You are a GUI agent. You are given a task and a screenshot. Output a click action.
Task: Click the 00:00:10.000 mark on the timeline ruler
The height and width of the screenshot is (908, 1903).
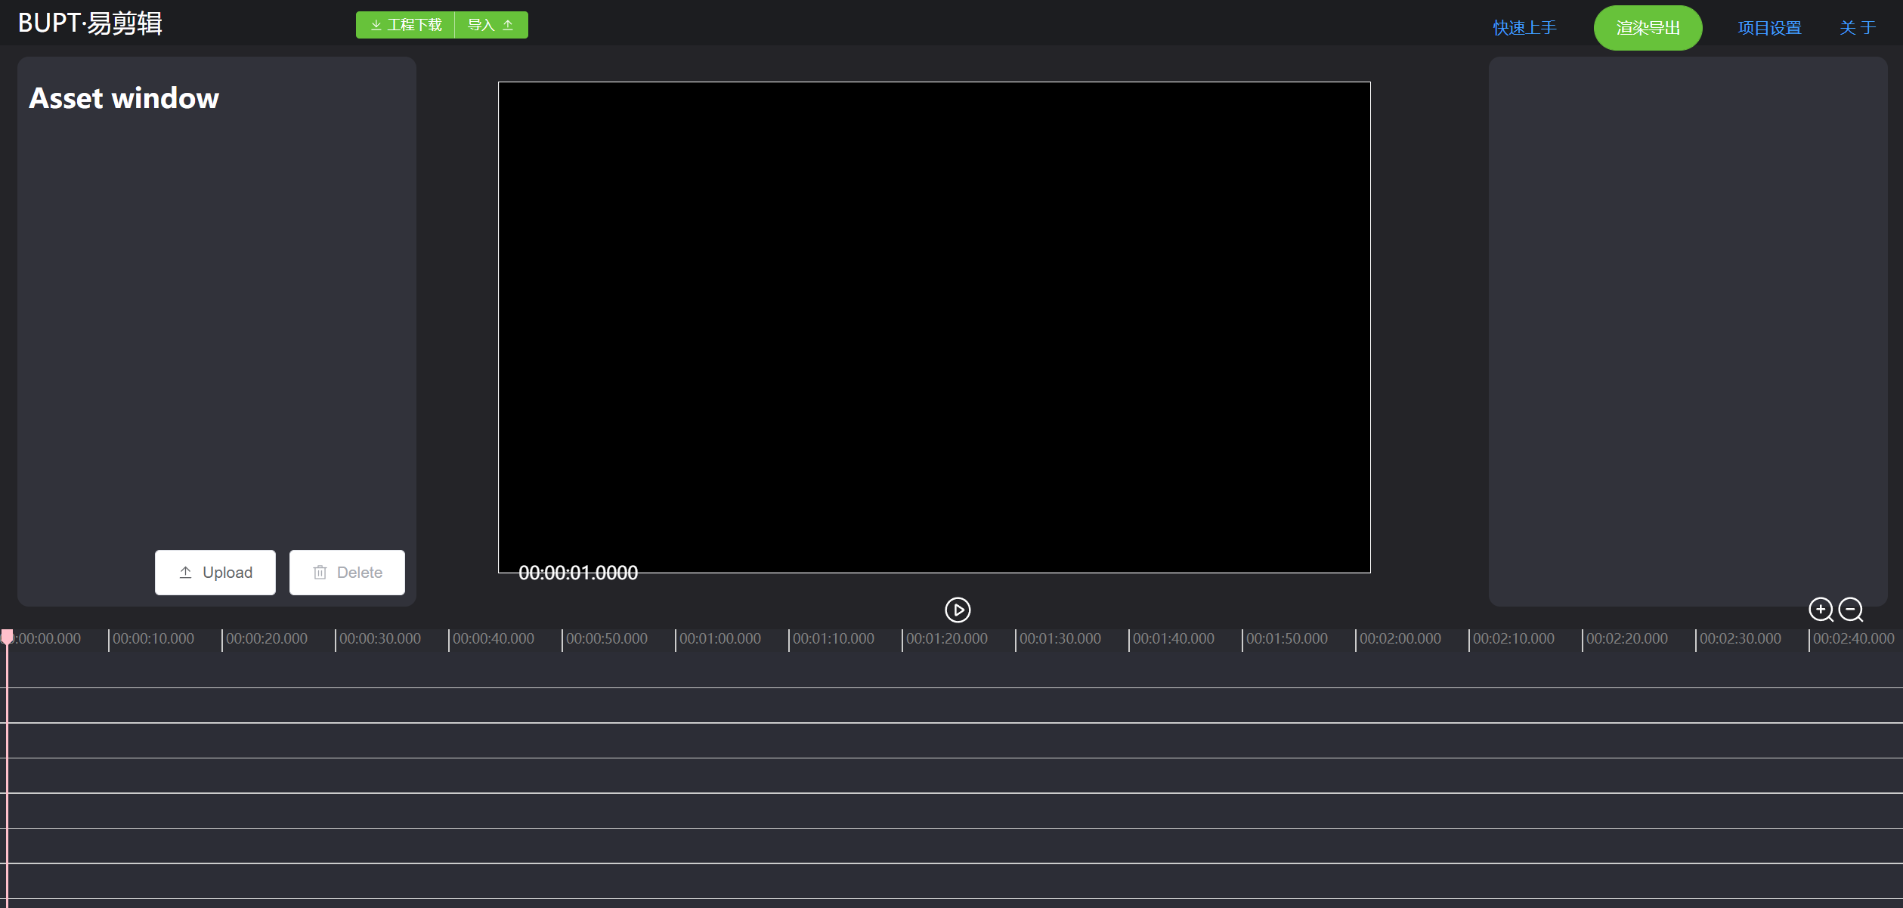(153, 639)
